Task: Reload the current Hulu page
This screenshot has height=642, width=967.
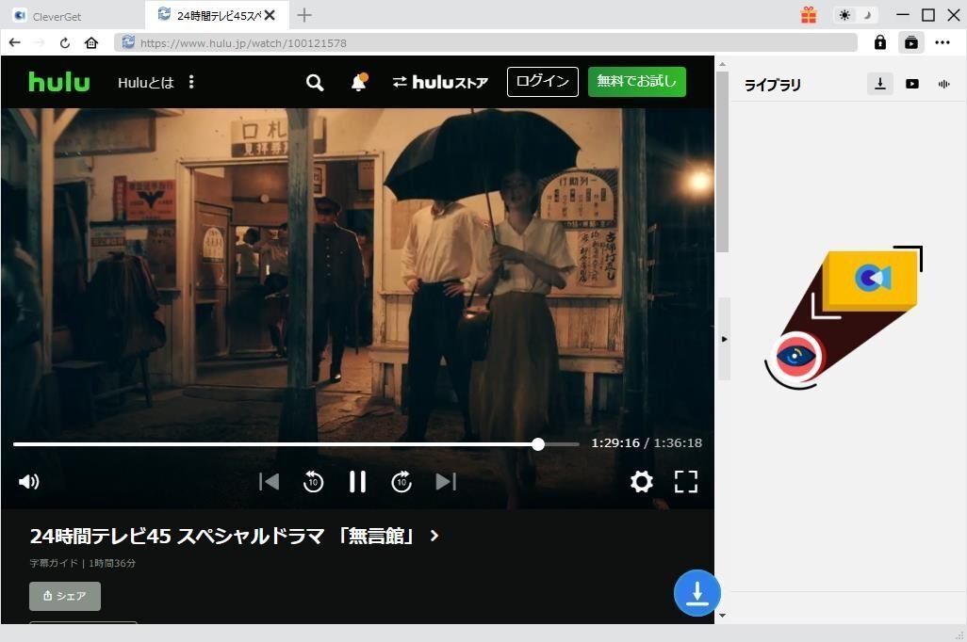Action: 65,42
